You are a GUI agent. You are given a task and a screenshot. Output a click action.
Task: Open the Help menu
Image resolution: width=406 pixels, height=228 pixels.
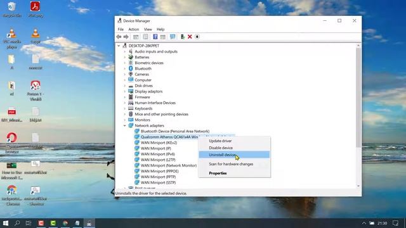pos(160,29)
